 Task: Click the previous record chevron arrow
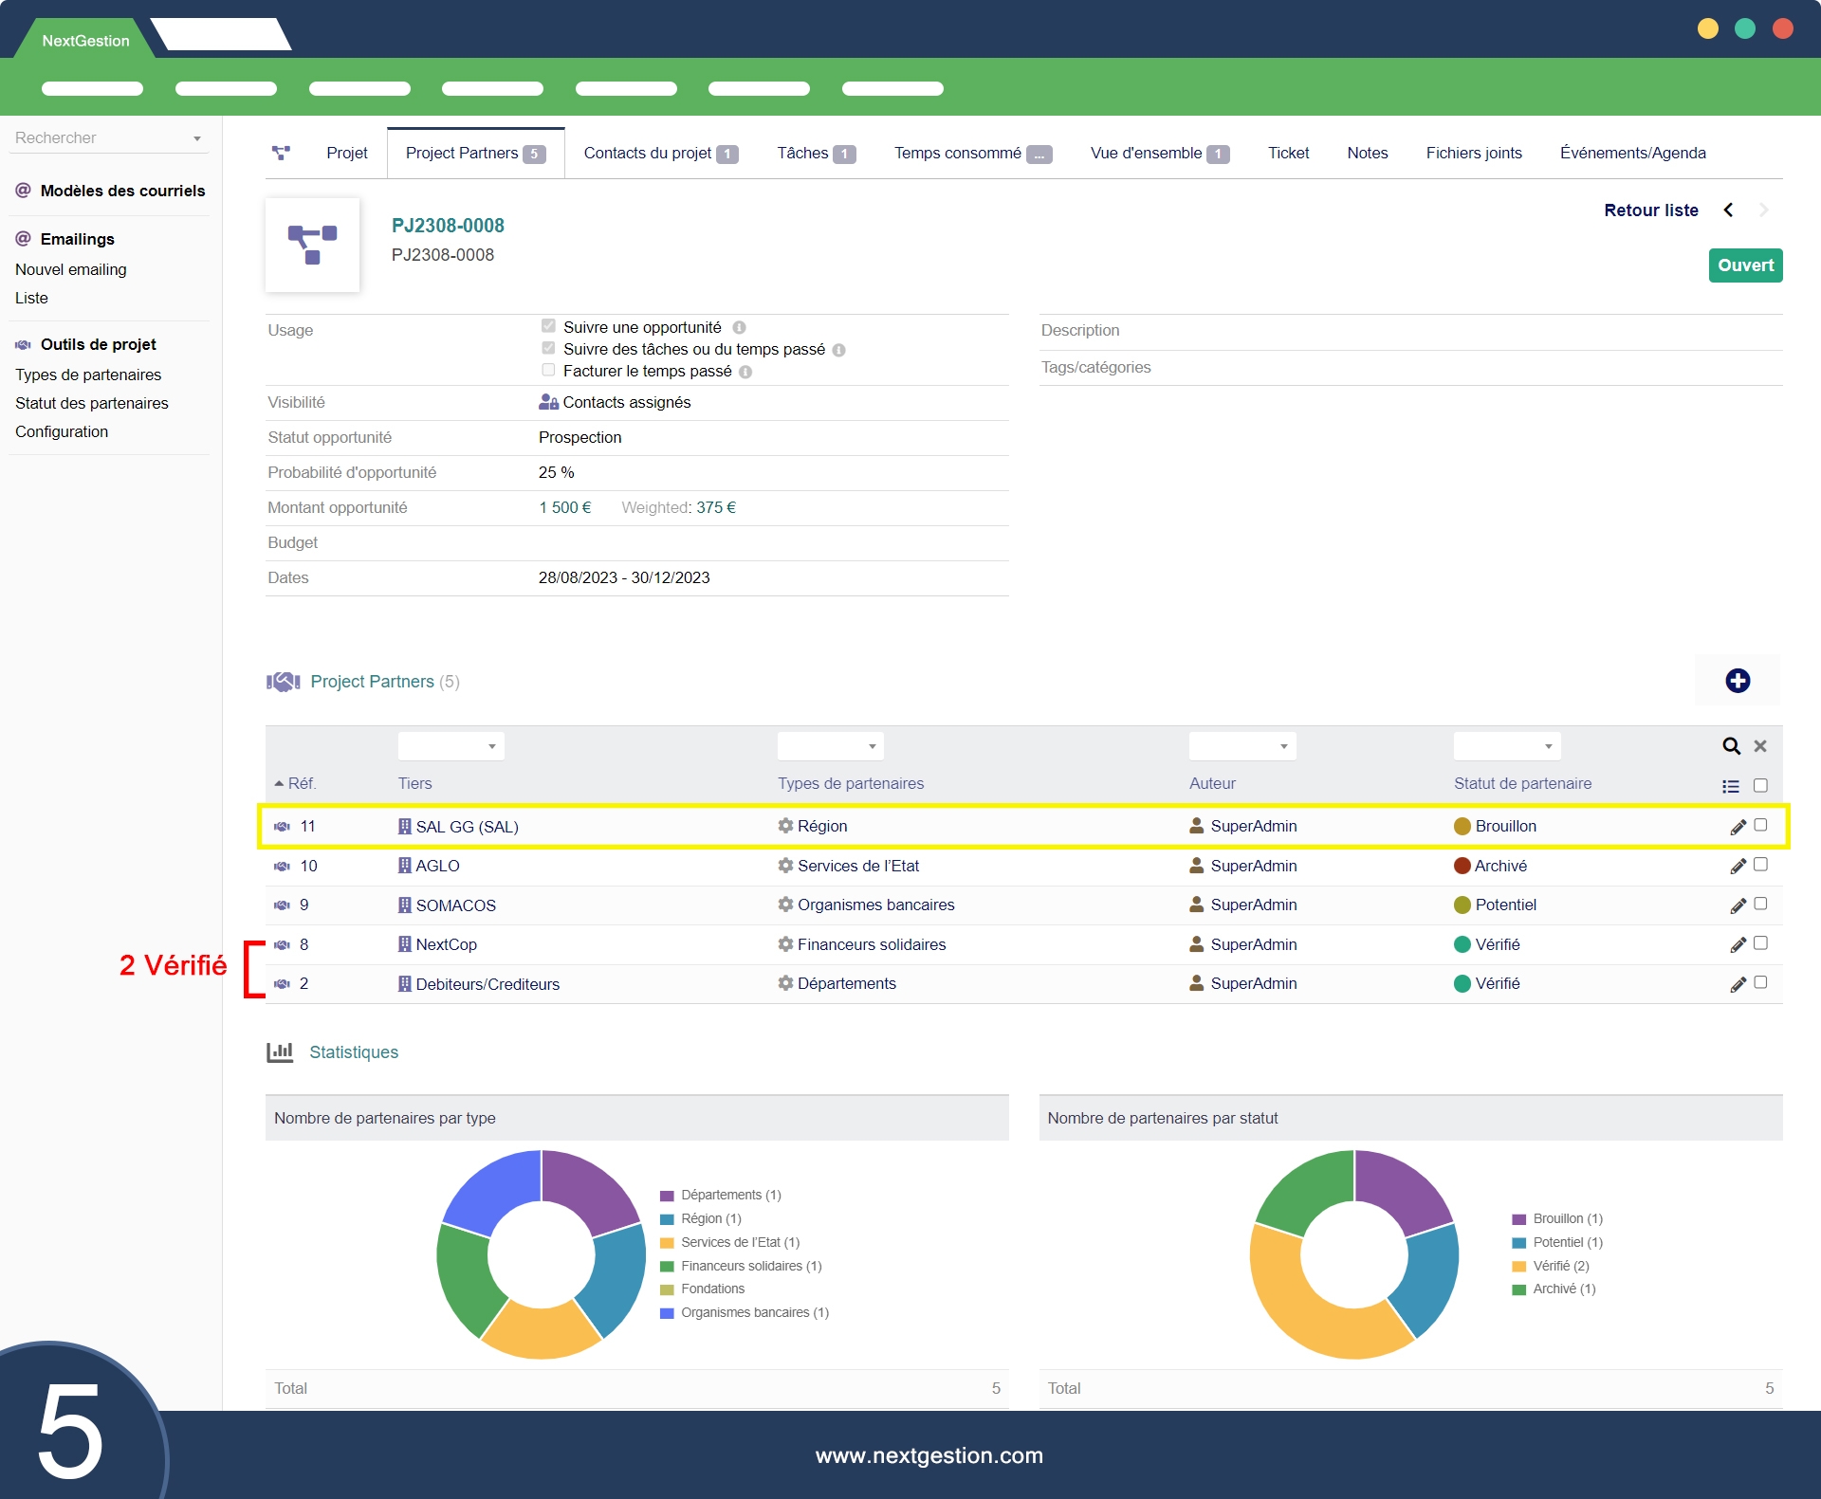(1728, 210)
